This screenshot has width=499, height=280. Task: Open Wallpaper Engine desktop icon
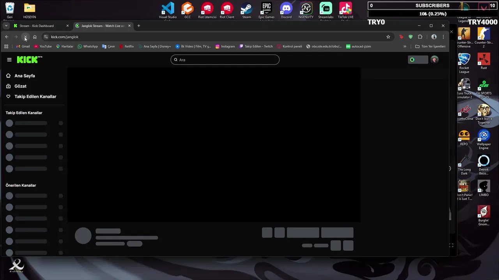tap(484, 140)
